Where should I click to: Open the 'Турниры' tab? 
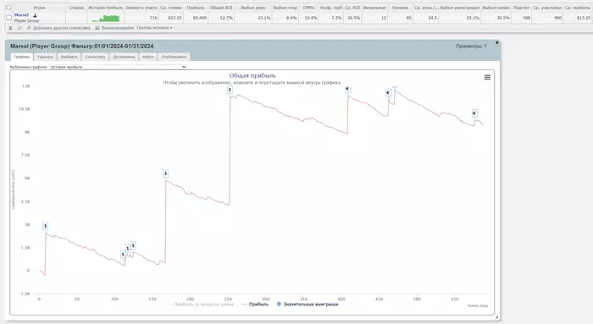[46, 57]
